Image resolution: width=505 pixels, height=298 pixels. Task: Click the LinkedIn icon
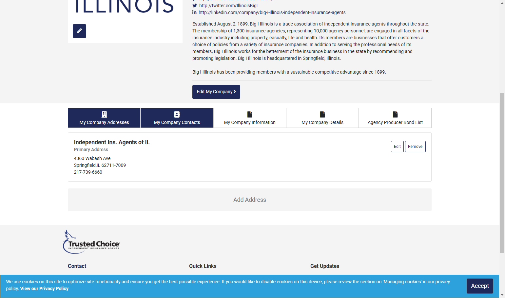(x=194, y=12)
